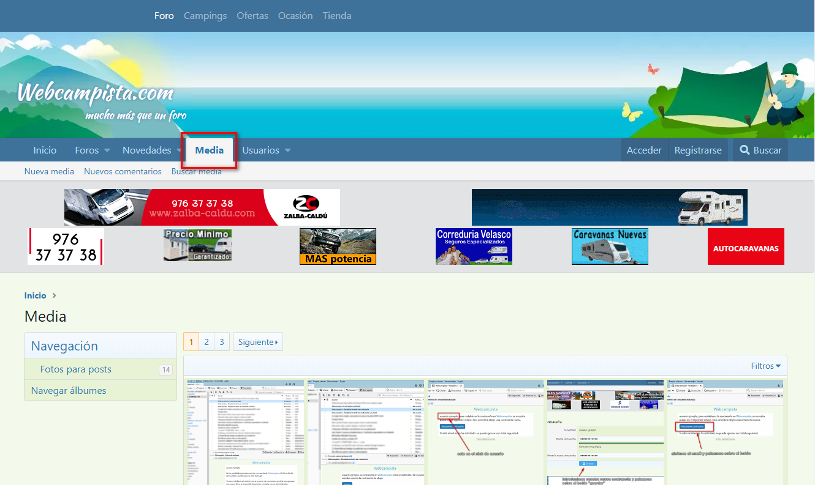Click the Siguiente next-page button
Image resolution: width=815 pixels, height=485 pixels.
pyautogui.click(x=258, y=342)
